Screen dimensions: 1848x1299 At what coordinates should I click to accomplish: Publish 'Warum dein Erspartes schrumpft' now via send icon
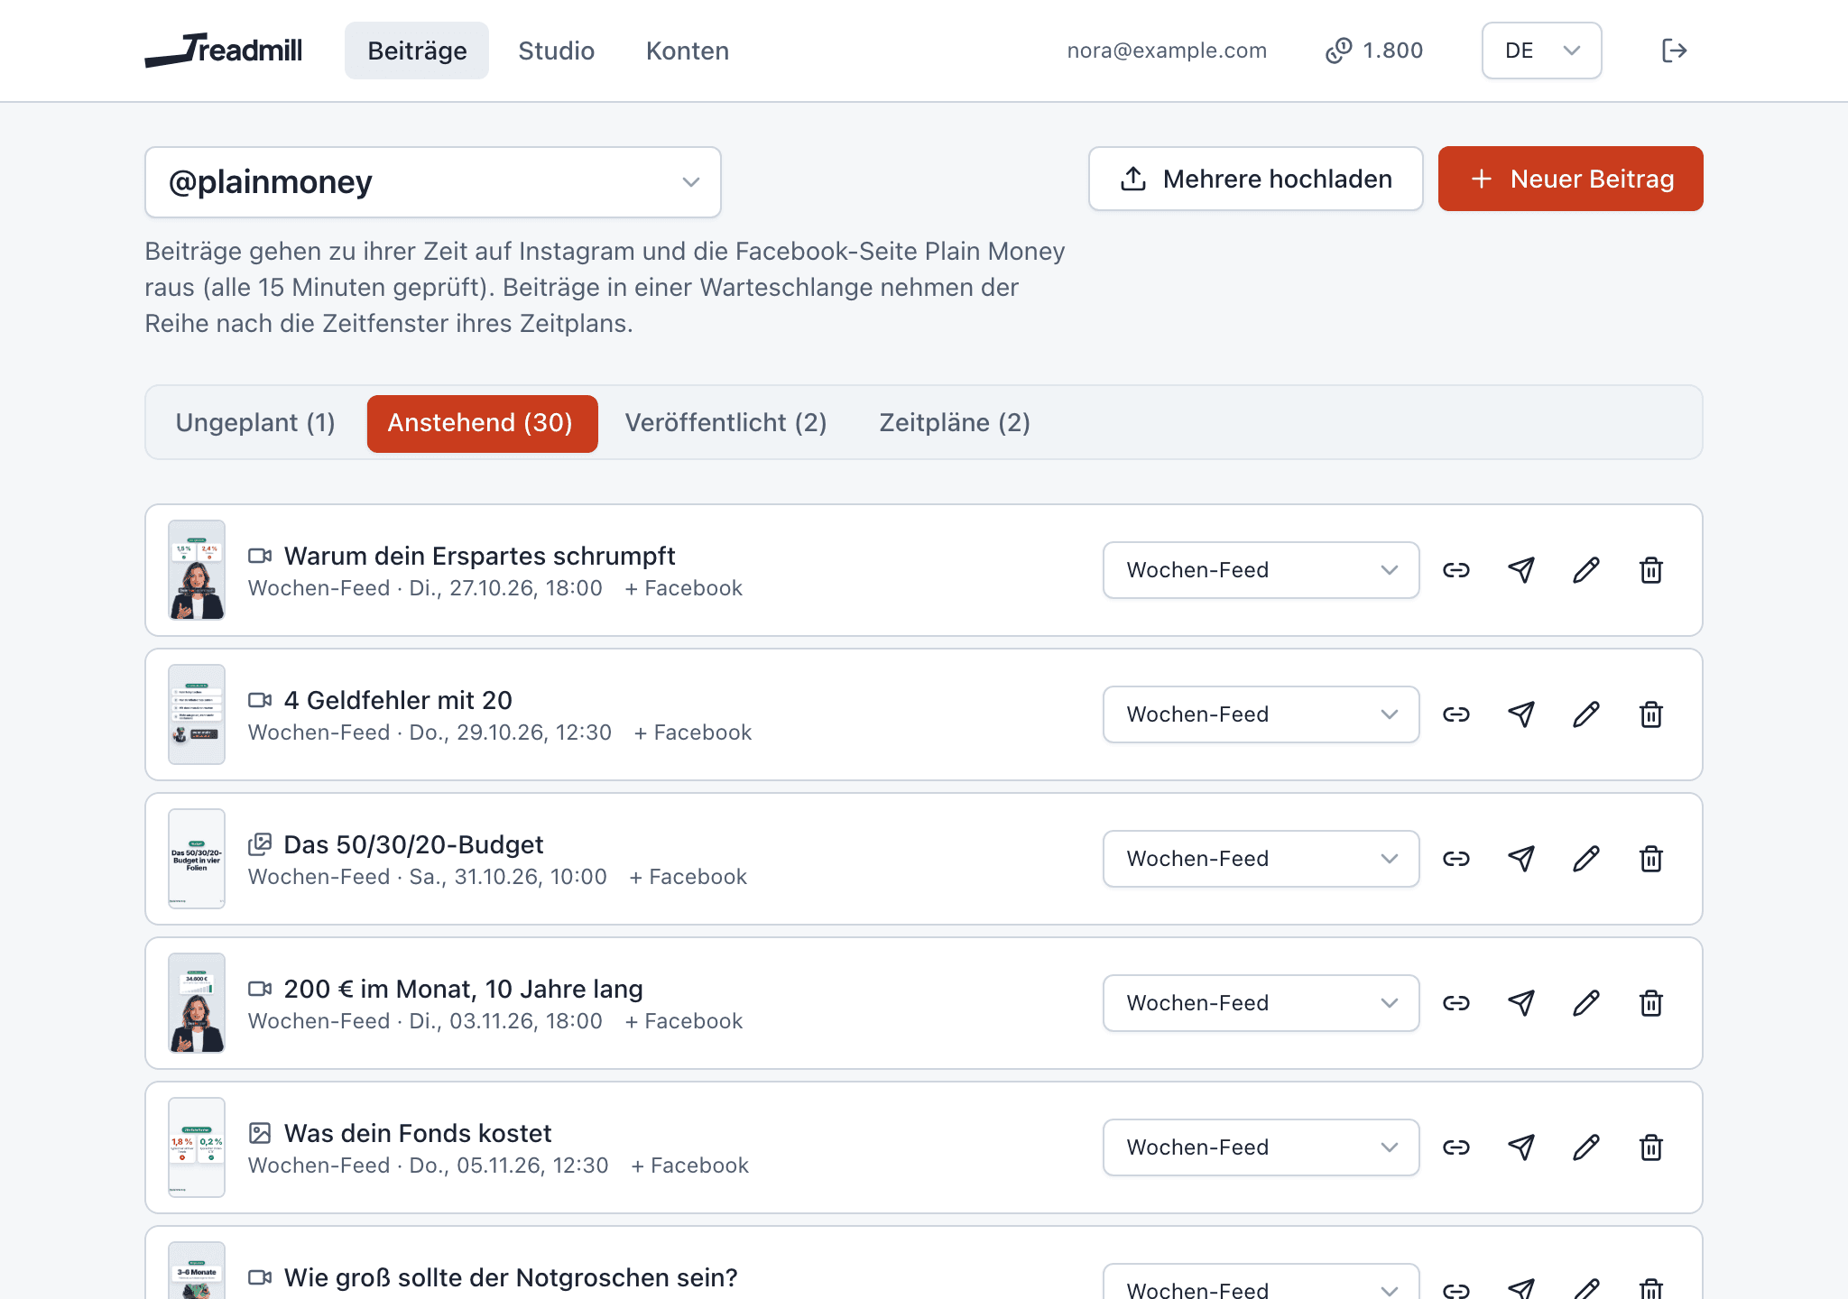[1521, 570]
